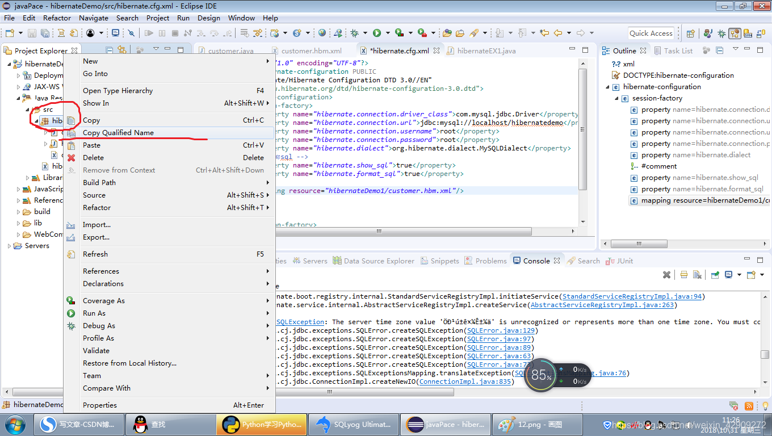Screen dimensions: 772x436
Task: Click the Open Console monitor toolbar icon
Action: 115,33
